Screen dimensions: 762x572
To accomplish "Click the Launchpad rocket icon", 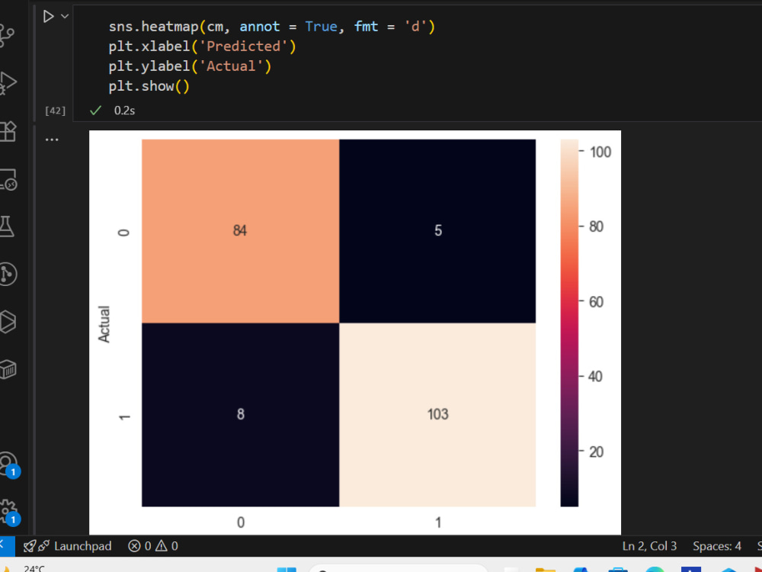I will [x=30, y=546].
